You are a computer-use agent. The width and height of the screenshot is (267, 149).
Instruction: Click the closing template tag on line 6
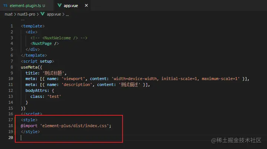[x=34, y=55]
